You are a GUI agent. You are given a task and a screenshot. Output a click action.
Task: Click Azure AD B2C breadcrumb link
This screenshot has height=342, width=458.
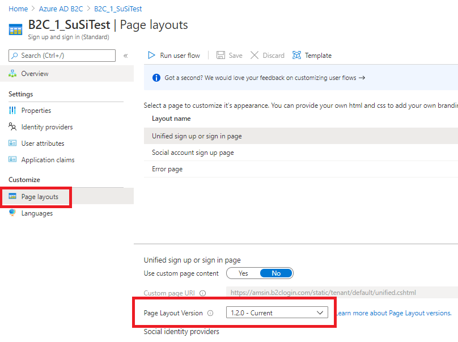61,9
